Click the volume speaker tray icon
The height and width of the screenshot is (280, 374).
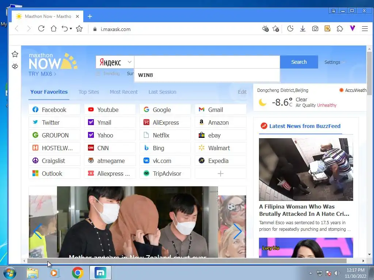coord(337,273)
